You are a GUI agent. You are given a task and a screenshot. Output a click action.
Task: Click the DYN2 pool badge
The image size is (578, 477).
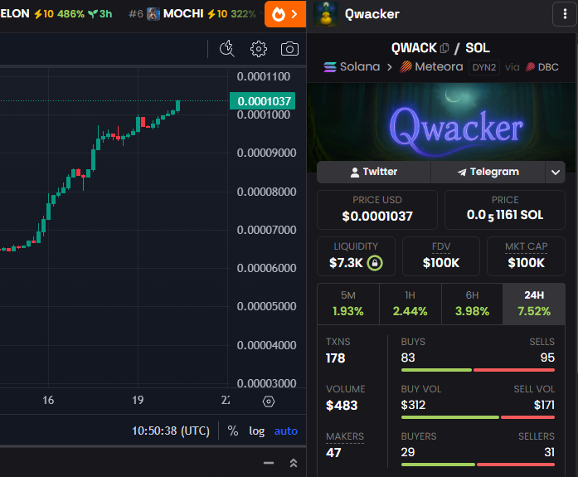(484, 67)
